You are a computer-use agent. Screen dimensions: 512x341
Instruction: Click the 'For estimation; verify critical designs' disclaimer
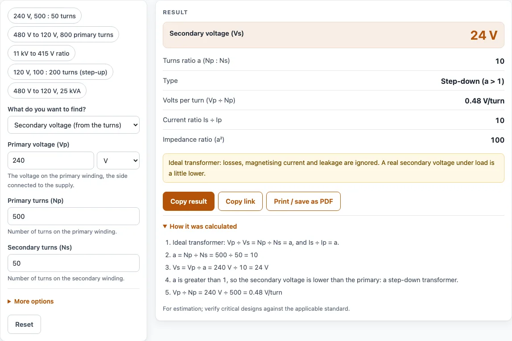[256, 309]
